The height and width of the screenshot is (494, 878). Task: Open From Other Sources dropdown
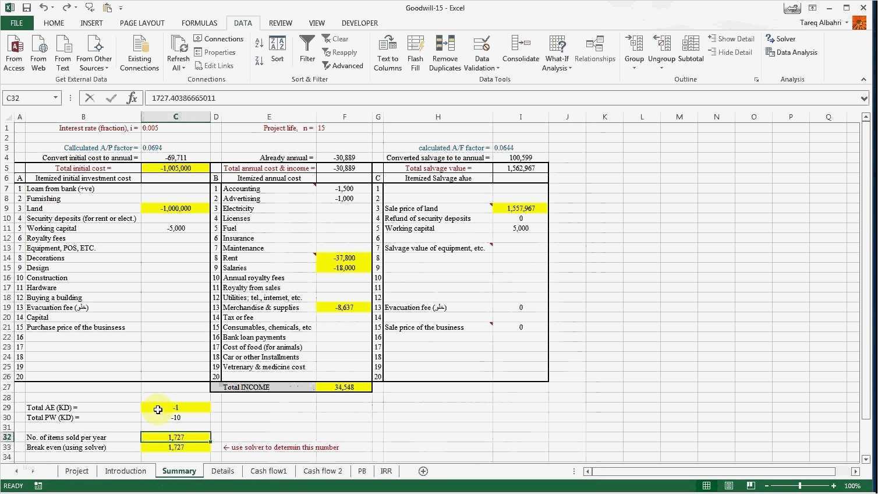(x=94, y=52)
